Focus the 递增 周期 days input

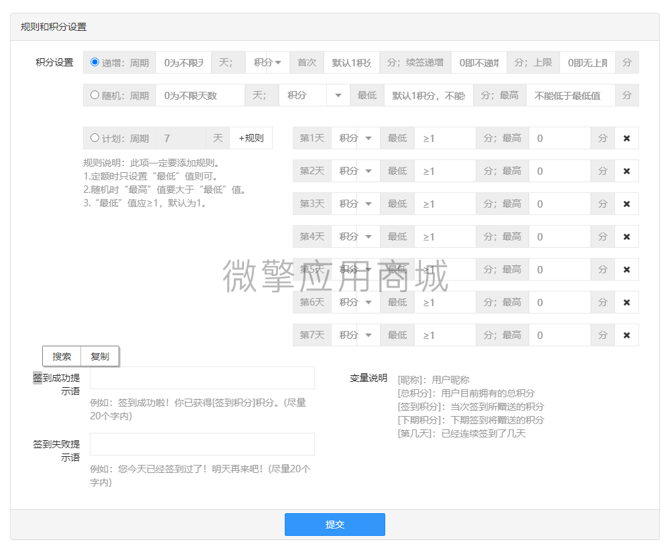(x=184, y=62)
